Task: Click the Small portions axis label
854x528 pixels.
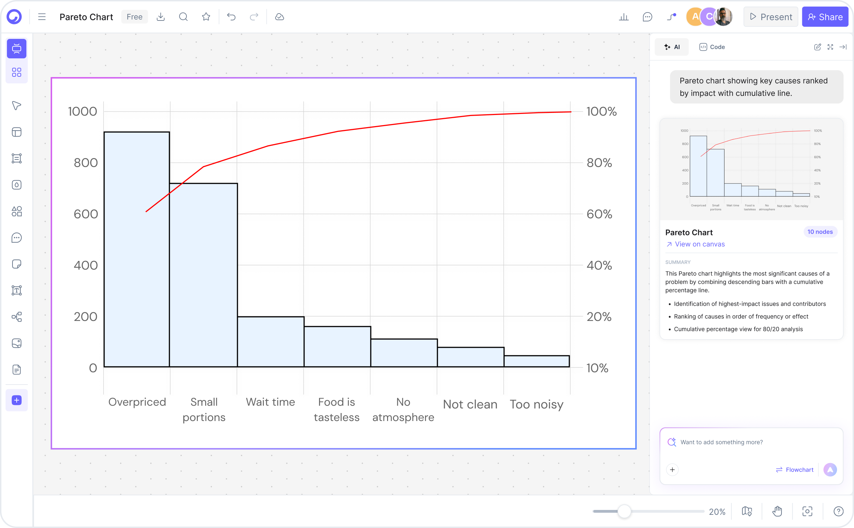Action: click(x=204, y=409)
